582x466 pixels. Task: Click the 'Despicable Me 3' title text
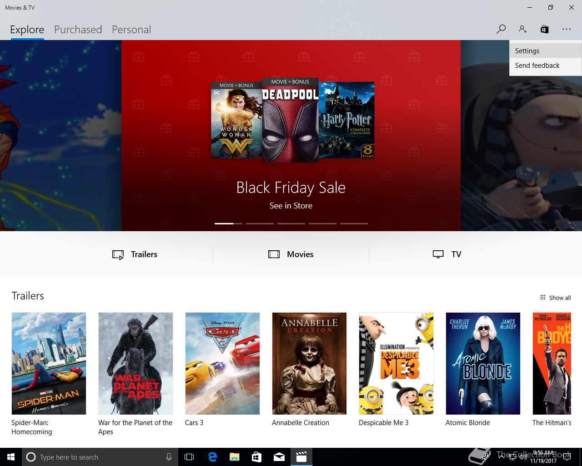coord(383,423)
